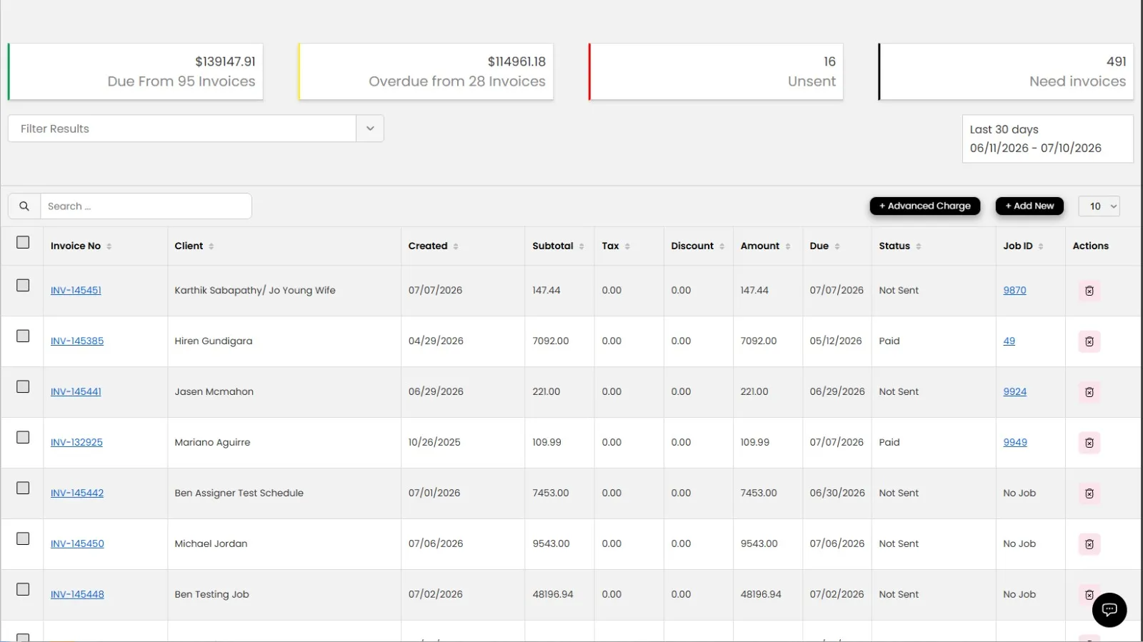Image resolution: width=1143 pixels, height=642 pixels.
Task: Click the Advanced Charge button
Action: tap(925, 206)
